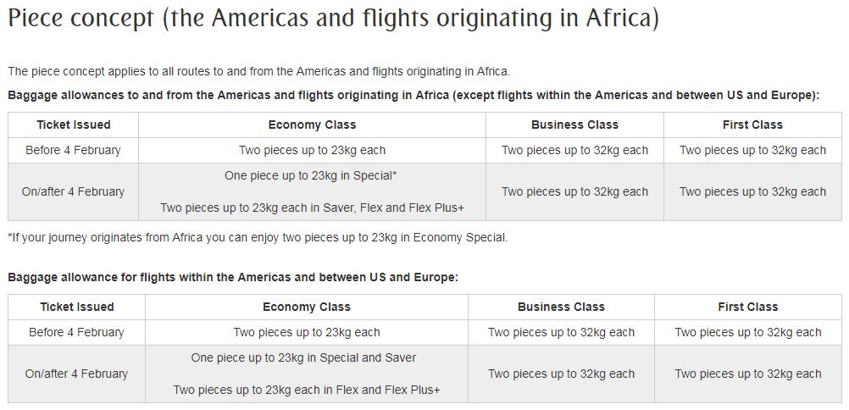The height and width of the screenshot is (410, 849).
Task: Click the "Saver, Flex and Flex Plus+" allowance line
Action: (x=312, y=208)
